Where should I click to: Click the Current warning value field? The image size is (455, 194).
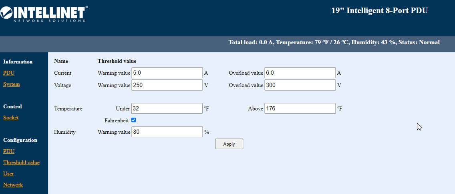(x=167, y=73)
